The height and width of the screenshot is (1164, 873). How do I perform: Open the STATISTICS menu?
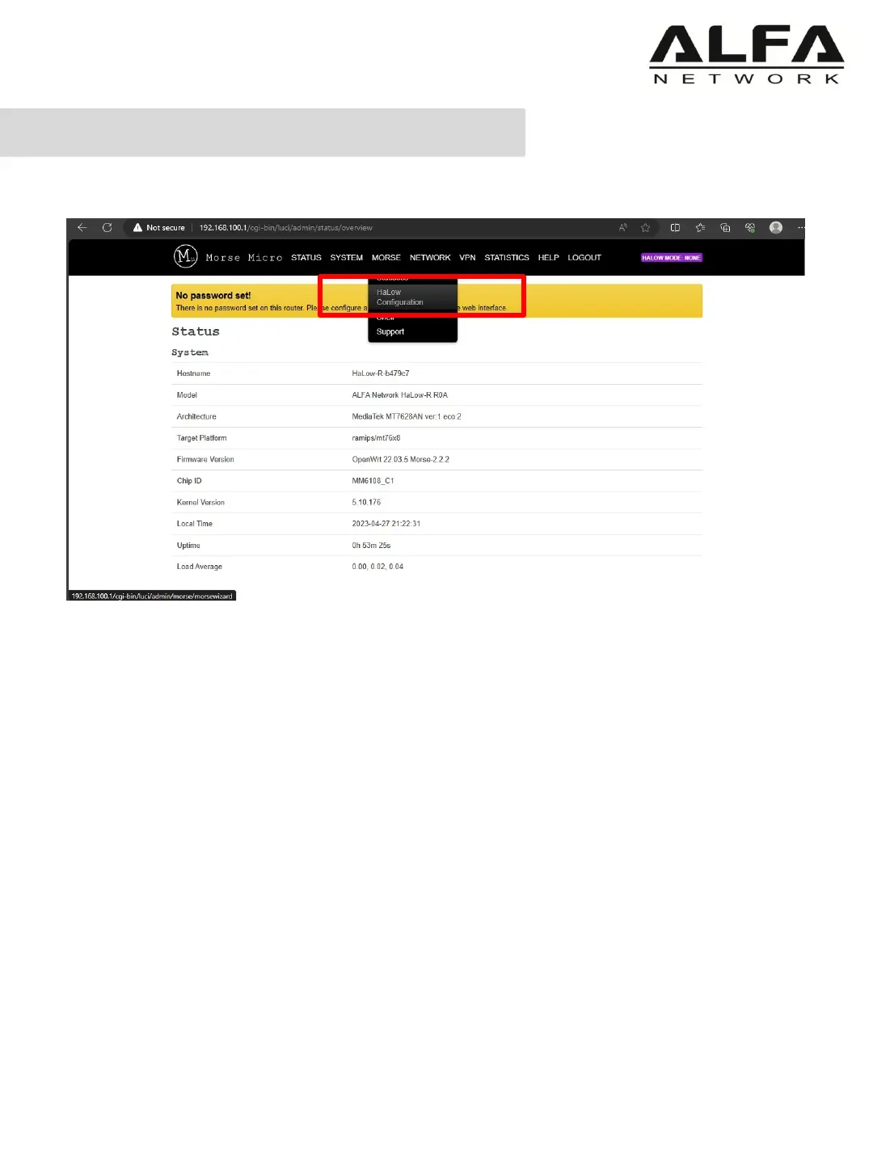[507, 258]
